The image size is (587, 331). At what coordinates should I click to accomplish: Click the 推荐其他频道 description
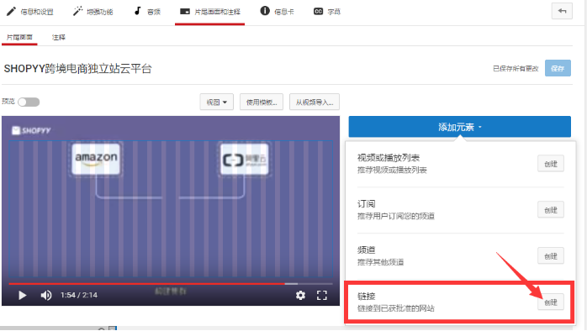point(380,262)
